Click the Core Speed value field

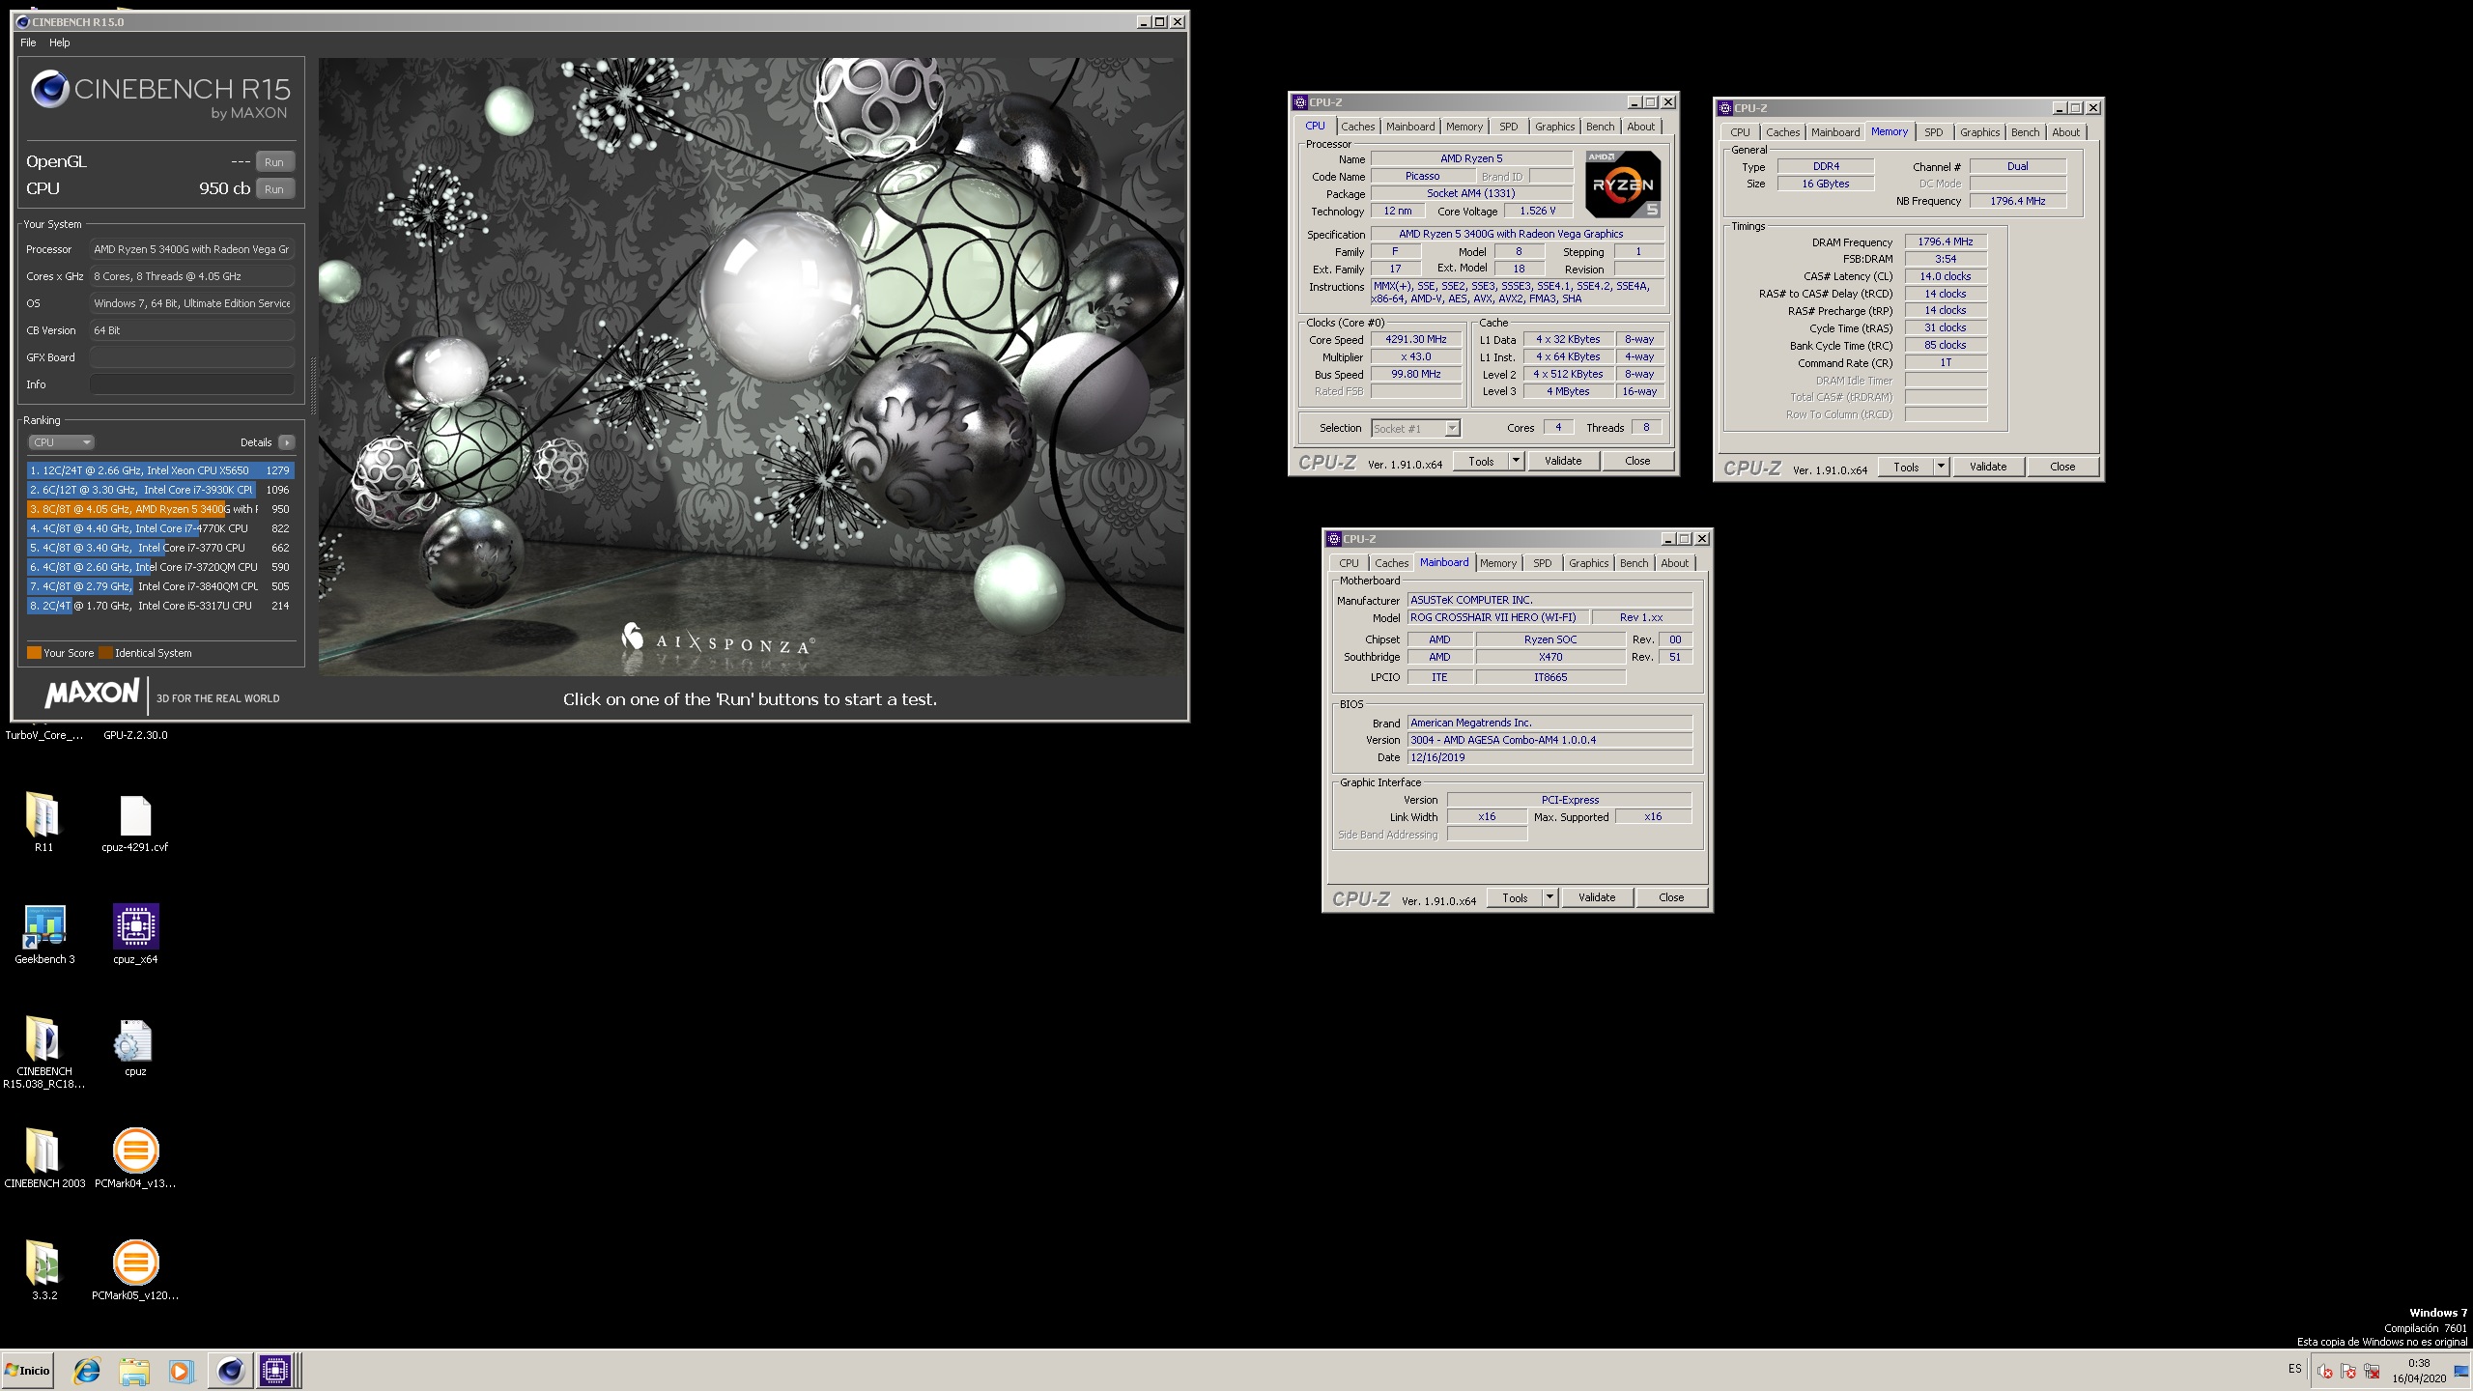[x=1416, y=340]
